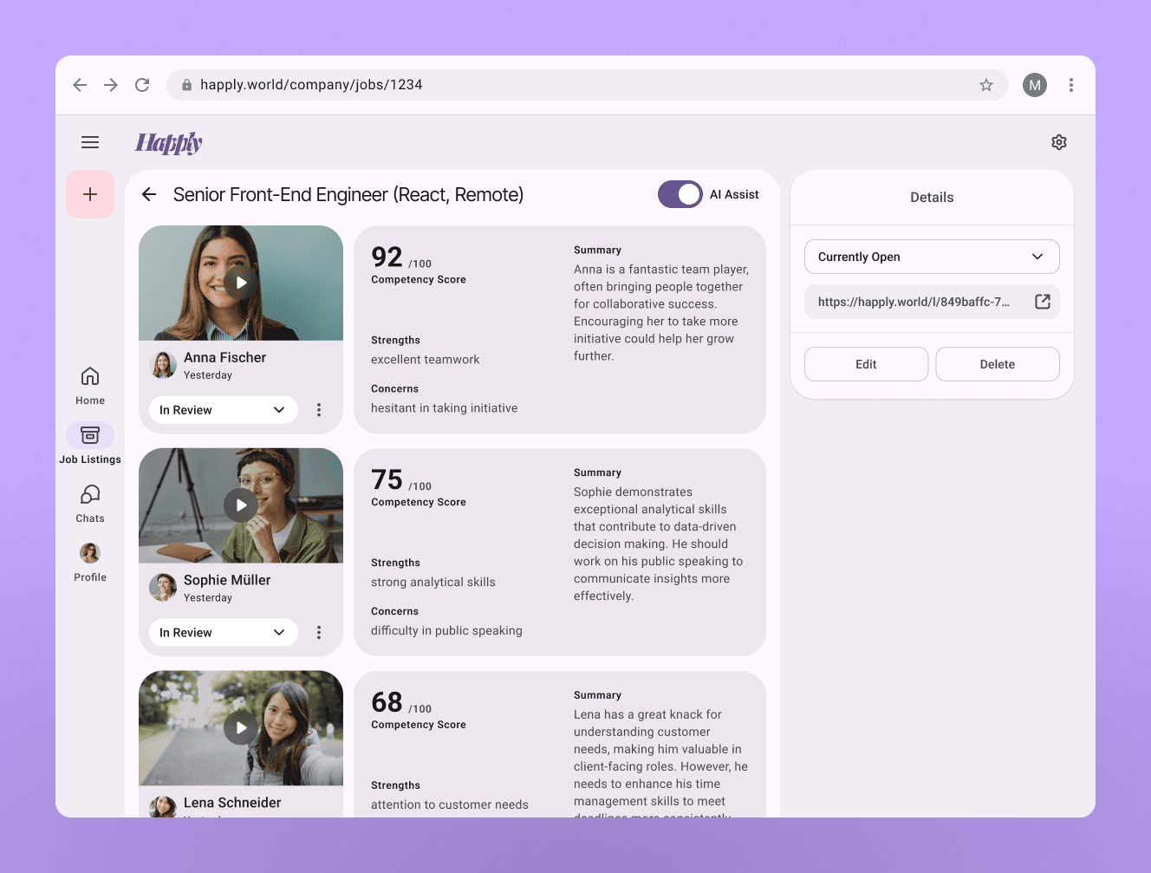Click the competency score 68
1151x873 pixels.
click(387, 702)
